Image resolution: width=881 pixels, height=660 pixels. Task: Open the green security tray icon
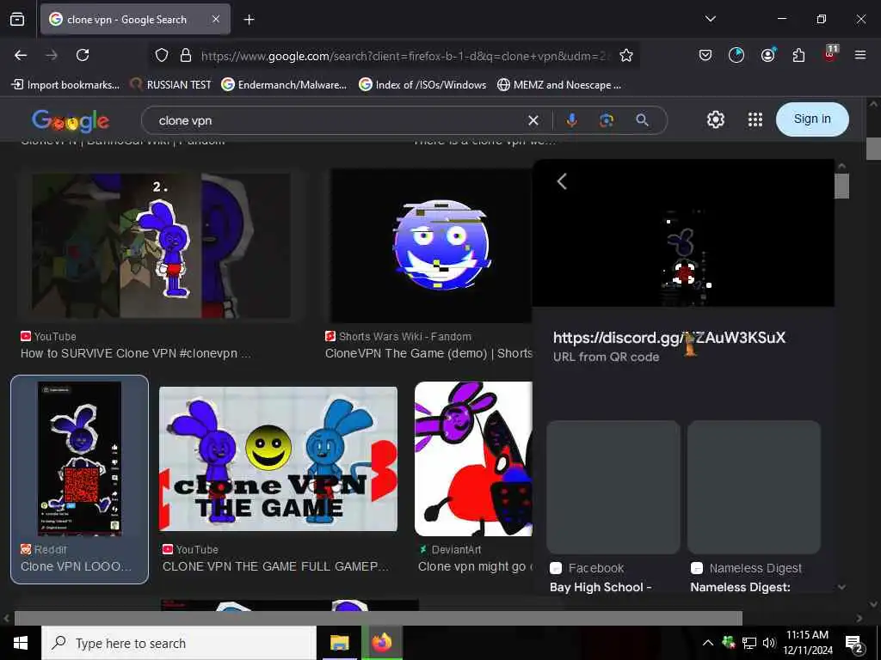point(729,642)
